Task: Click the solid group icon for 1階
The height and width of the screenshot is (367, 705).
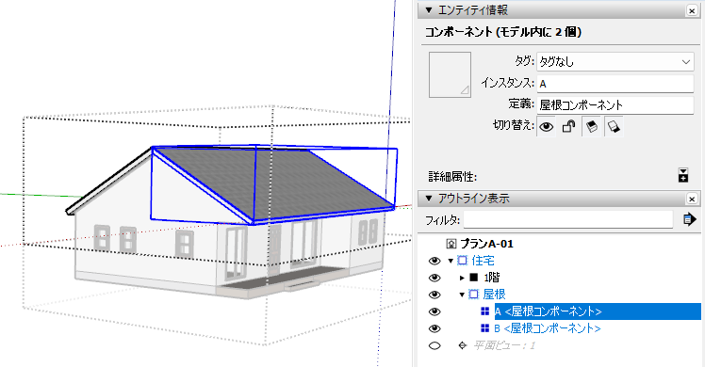Action: point(473,278)
